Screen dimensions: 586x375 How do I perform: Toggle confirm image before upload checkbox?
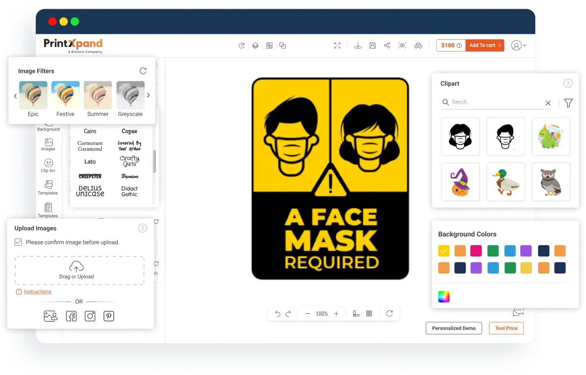pos(18,242)
